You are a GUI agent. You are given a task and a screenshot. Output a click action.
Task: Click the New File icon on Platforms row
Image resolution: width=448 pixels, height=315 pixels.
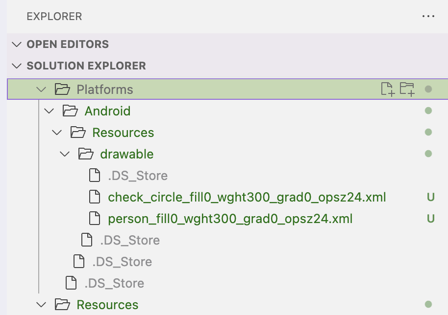pyautogui.click(x=387, y=89)
